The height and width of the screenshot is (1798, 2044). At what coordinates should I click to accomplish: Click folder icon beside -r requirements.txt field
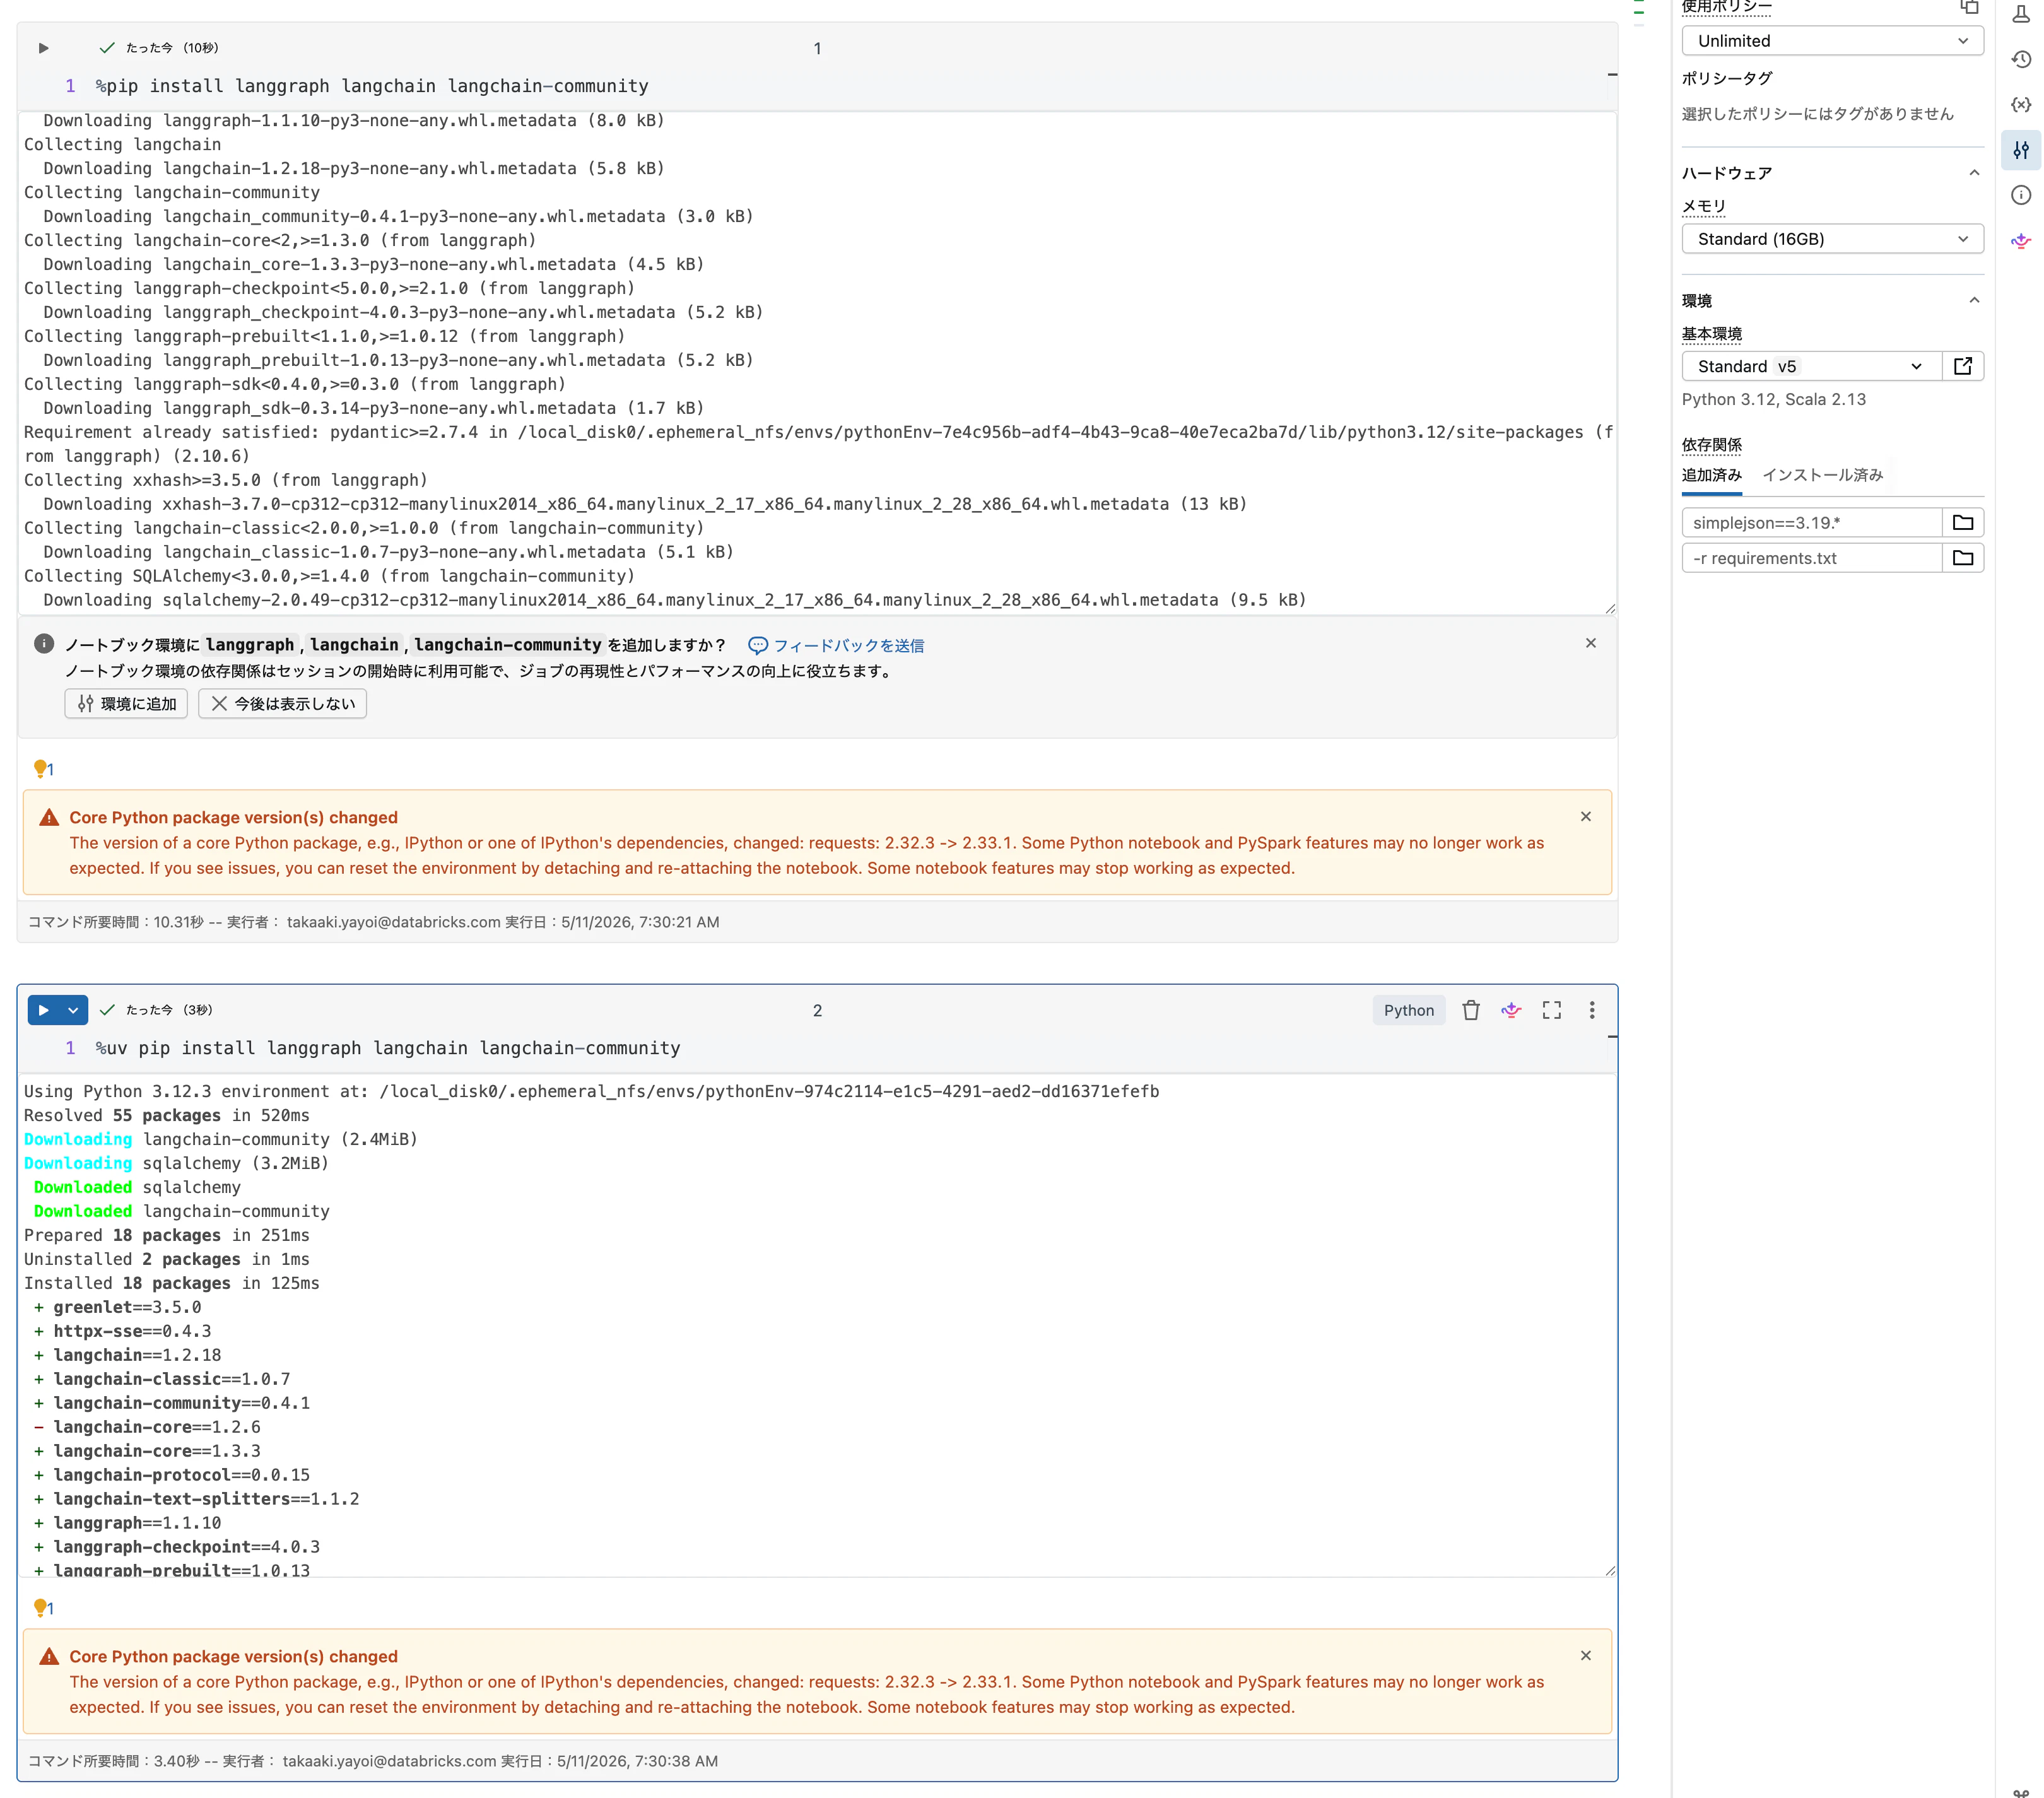click(x=1963, y=558)
